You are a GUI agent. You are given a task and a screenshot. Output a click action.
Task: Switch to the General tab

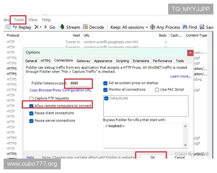(x=31, y=61)
